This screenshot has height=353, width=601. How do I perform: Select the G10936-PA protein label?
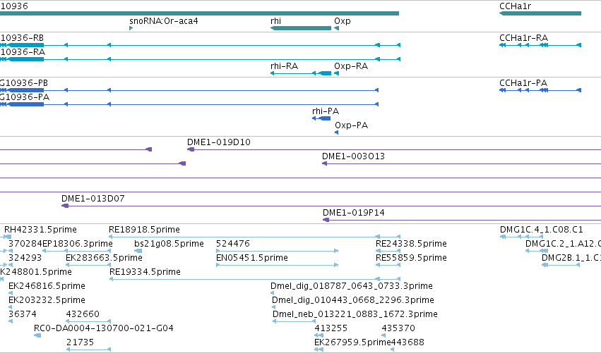pyautogui.click(x=25, y=97)
